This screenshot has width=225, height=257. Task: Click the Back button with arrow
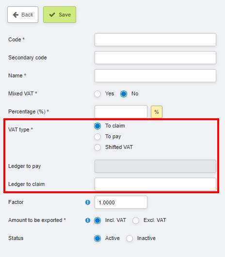tap(23, 15)
